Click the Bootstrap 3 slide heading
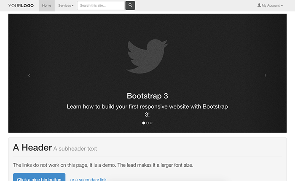This screenshot has height=181, width=295. click(x=147, y=96)
